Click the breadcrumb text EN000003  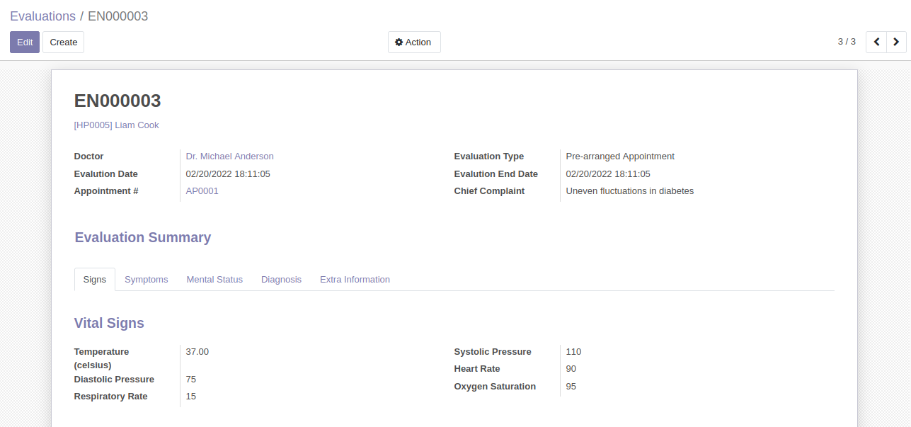pyautogui.click(x=118, y=16)
